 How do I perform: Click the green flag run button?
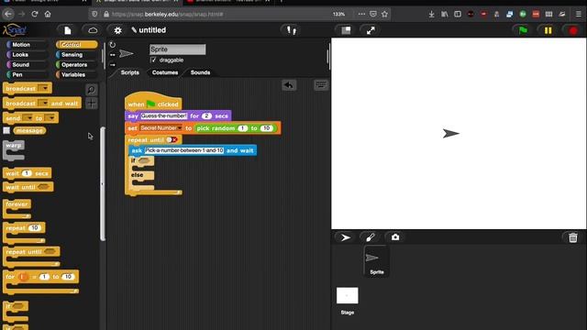tap(523, 30)
